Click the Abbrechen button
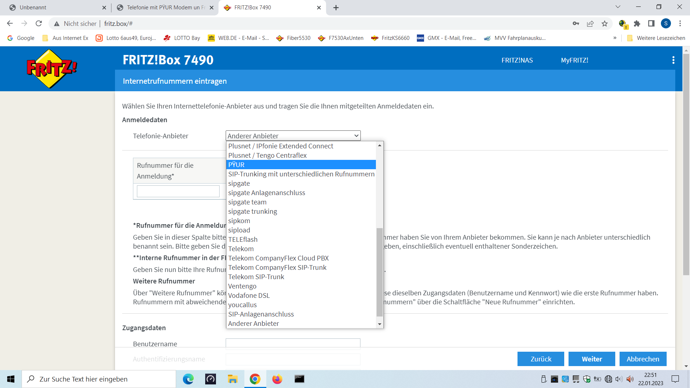The image size is (690, 388). (x=643, y=359)
